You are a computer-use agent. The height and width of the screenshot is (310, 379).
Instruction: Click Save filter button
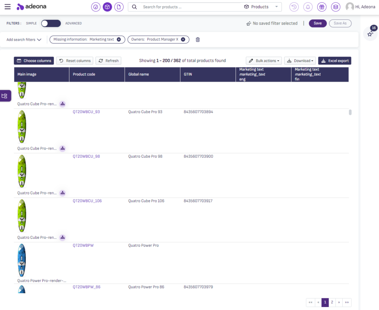[318, 23]
